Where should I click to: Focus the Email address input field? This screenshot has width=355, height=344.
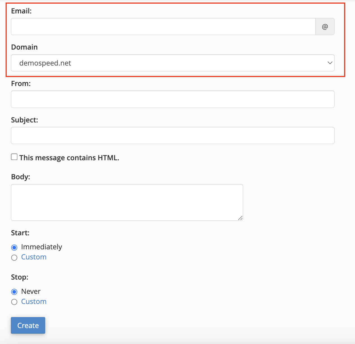(x=163, y=27)
